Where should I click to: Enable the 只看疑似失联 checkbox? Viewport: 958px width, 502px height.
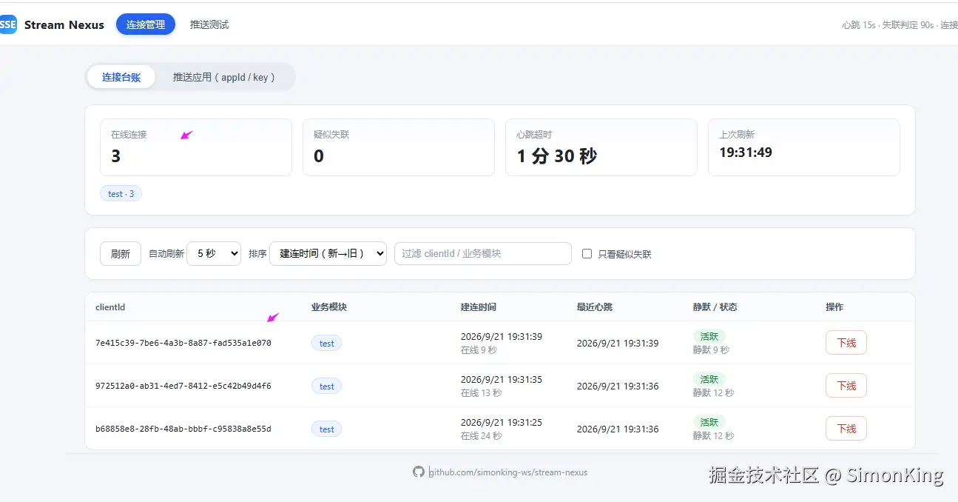587,253
